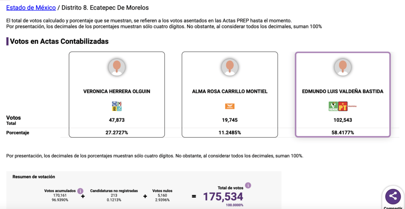The height and width of the screenshot is (209, 405).
Task: Select the name EDMUNDO LUIS VALDEÑA BASTIDA
Action: 343,91
